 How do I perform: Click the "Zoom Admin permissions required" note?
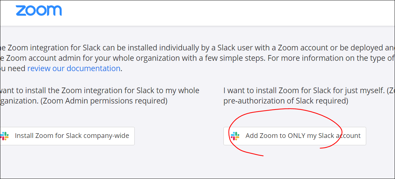[x=104, y=101]
